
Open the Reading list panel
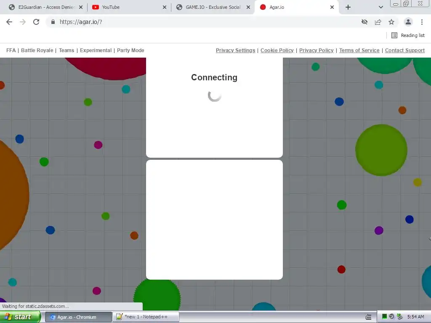pos(408,35)
